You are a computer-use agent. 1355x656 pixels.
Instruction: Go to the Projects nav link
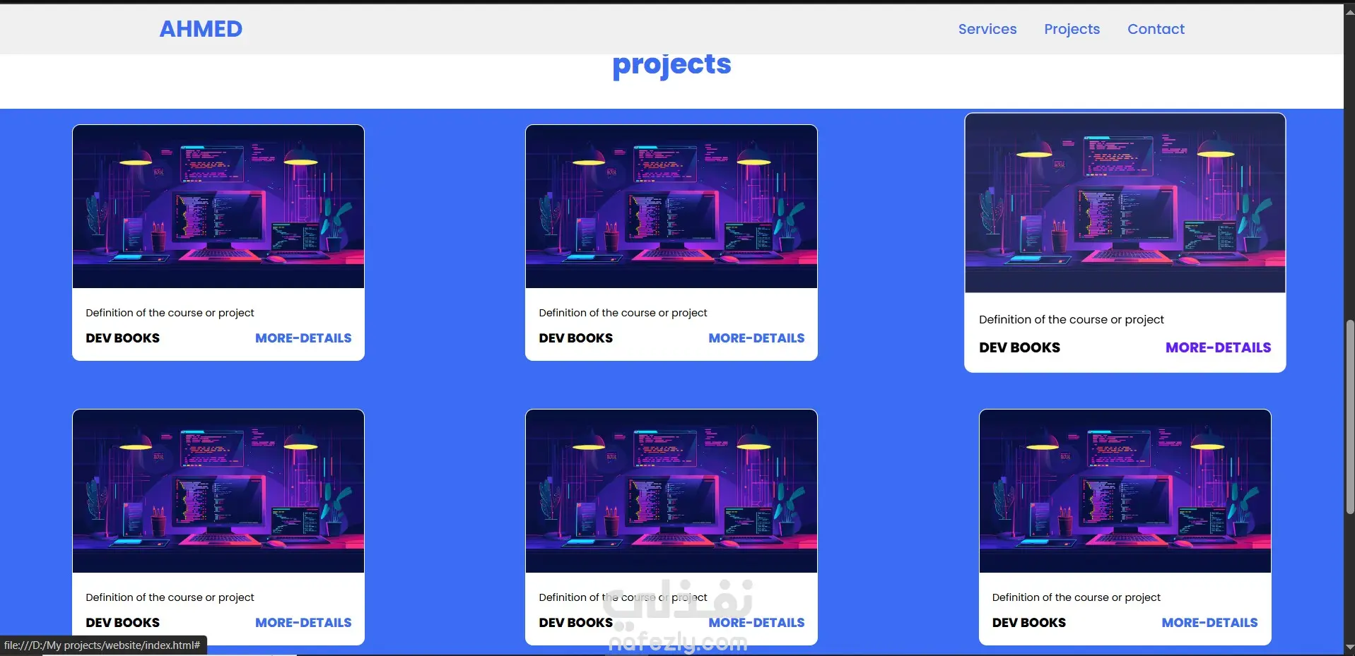click(x=1072, y=29)
